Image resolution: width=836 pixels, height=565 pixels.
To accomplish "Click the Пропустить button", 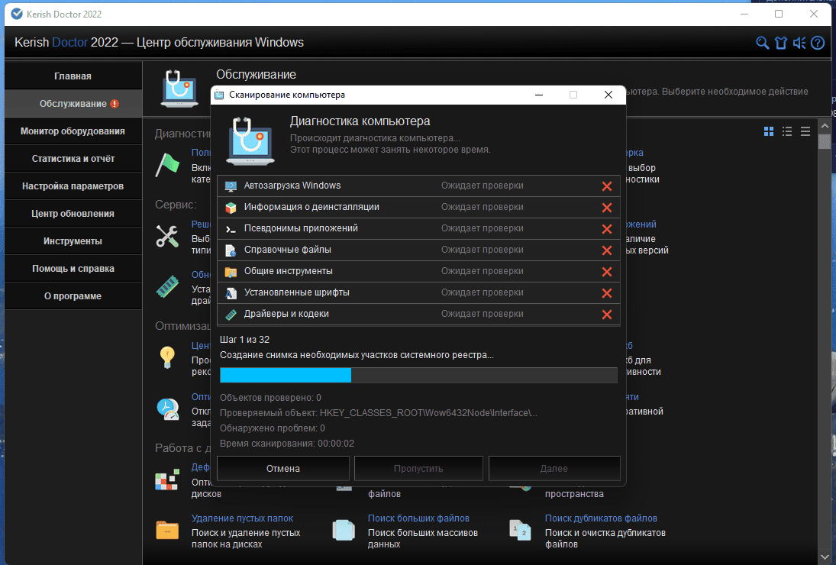I will pos(418,469).
